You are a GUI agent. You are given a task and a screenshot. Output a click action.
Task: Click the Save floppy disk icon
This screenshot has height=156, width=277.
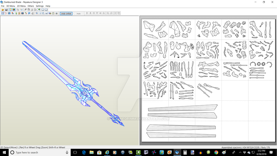click(6, 10)
